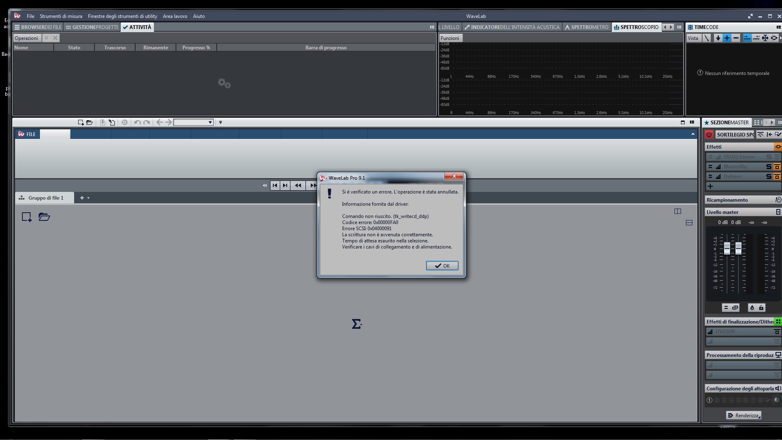Click OK in the error dialog
The image size is (782, 440).
pyautogui.click(x=442, y=266)
